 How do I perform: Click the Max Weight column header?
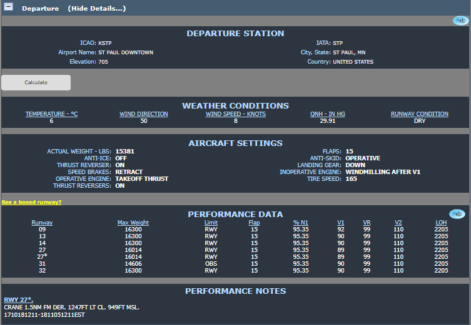133,223
